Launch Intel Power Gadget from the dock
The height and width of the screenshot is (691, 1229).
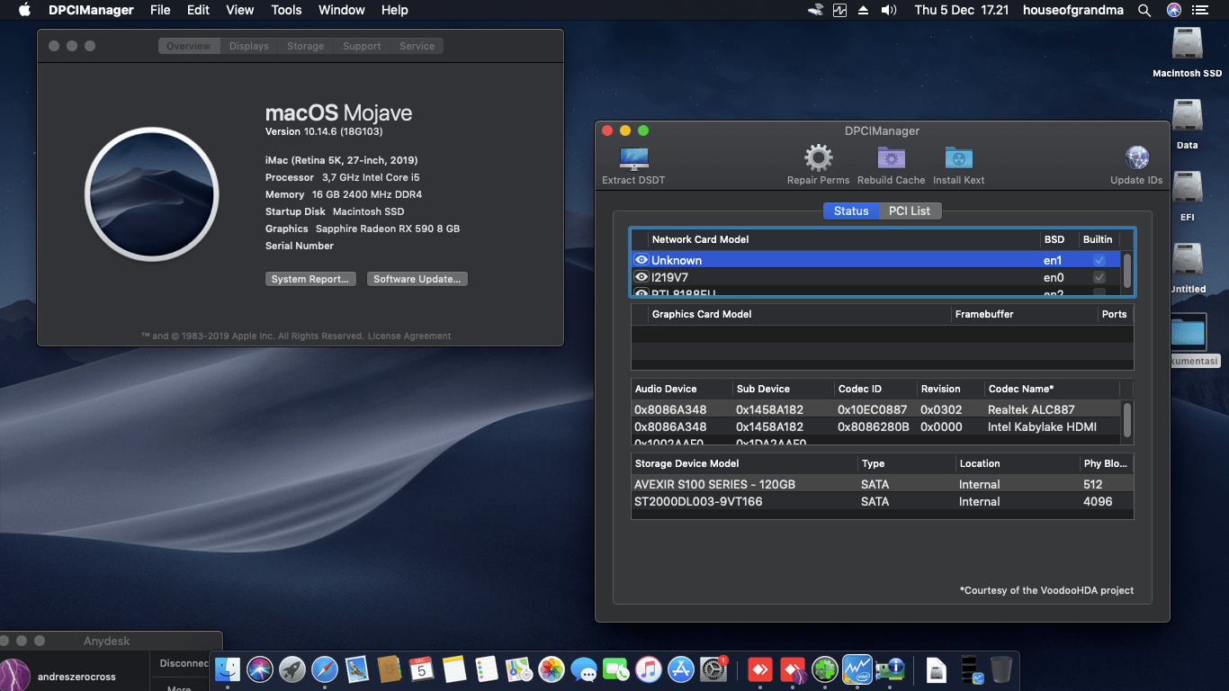(857, 669)
